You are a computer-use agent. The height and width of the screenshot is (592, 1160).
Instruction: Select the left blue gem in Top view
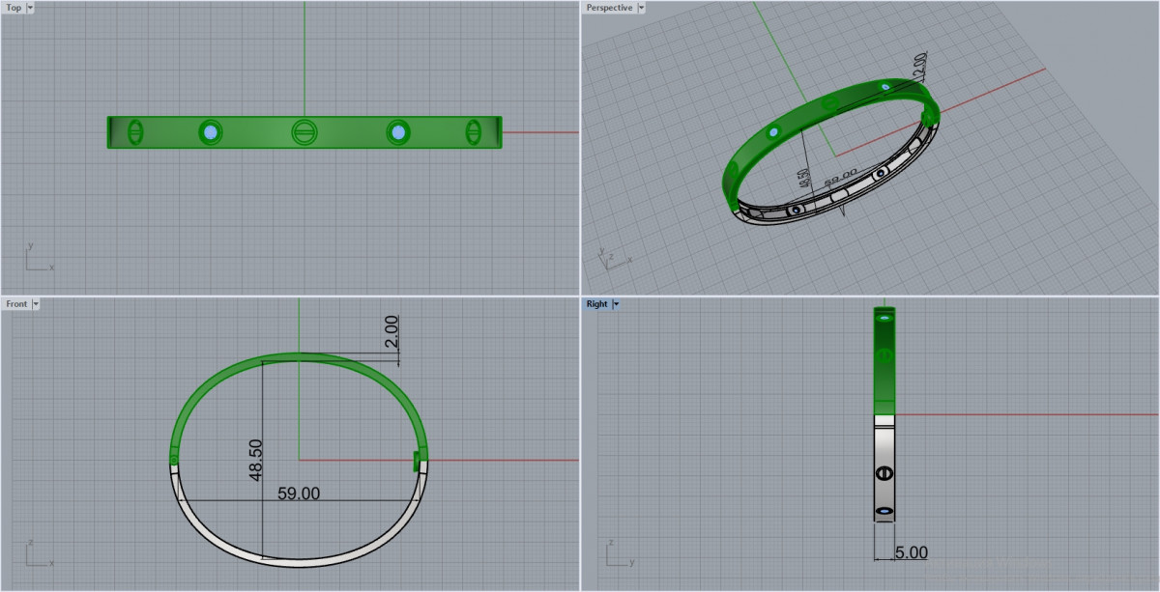click(x=211, y=132)
